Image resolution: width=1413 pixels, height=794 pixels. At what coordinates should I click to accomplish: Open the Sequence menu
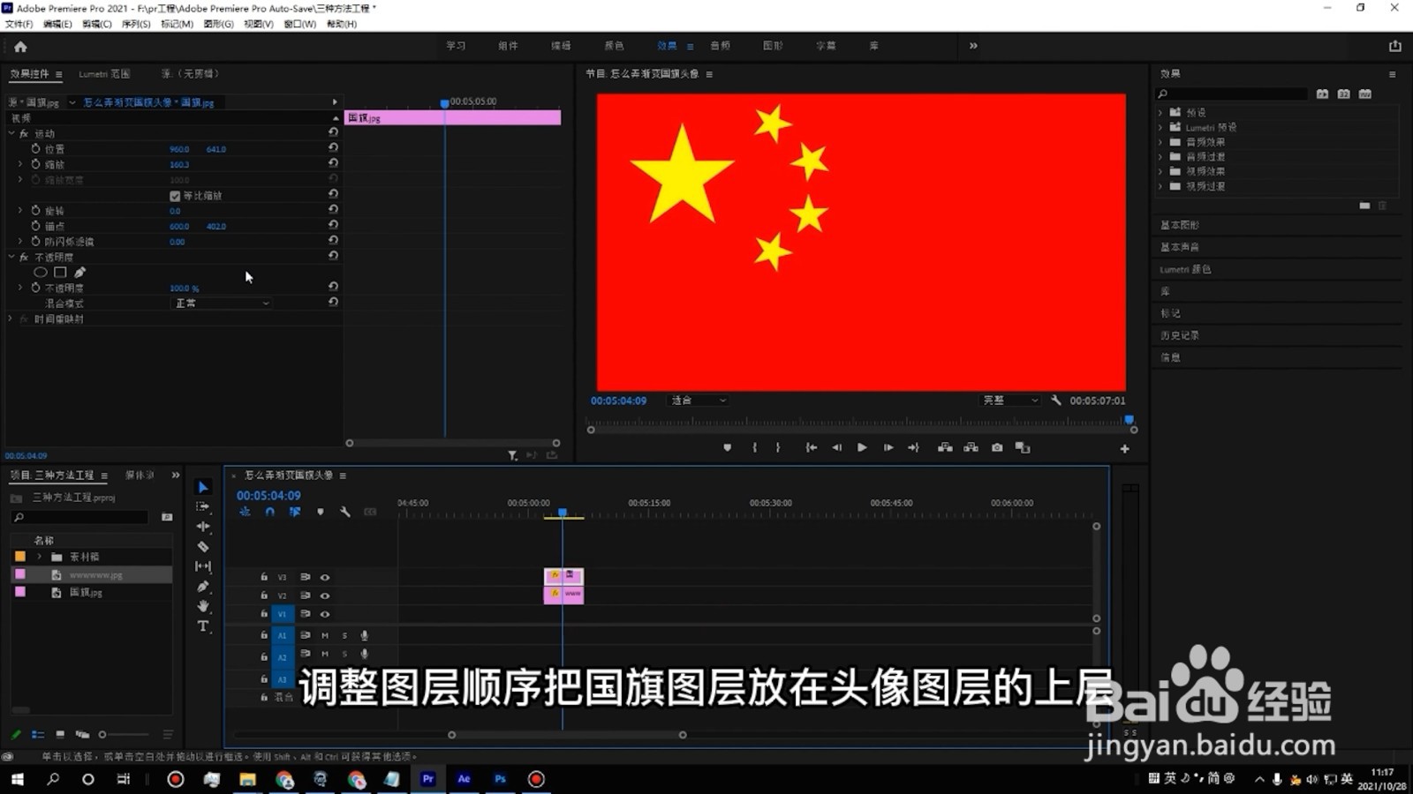pos(136,24)
